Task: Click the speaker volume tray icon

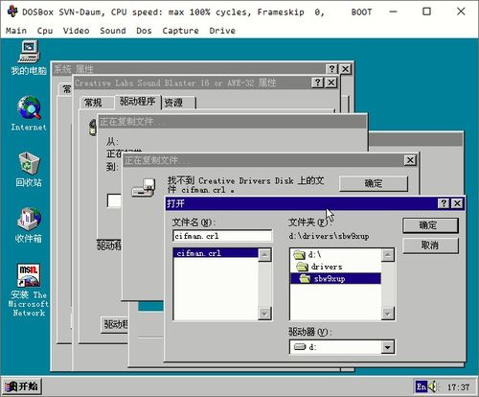Action: (433, 386)
